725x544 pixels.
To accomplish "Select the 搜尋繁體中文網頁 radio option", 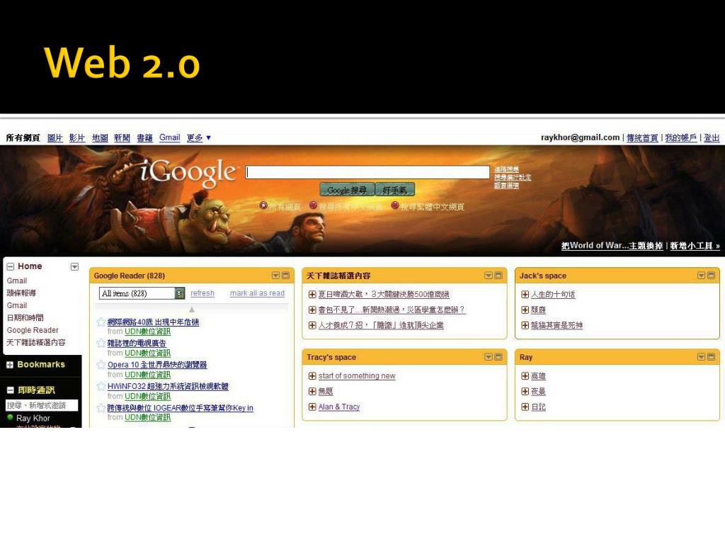I will tap(395, 205).
